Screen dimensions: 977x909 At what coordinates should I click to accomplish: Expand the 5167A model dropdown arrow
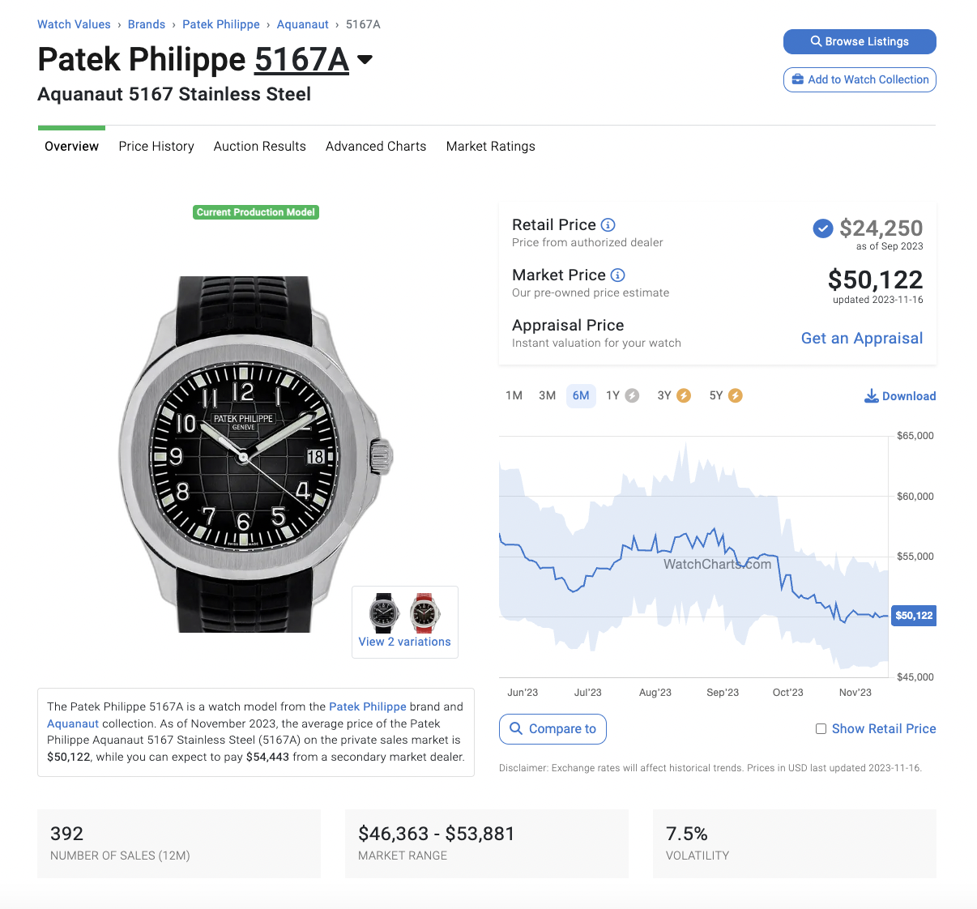coord(365,59)
